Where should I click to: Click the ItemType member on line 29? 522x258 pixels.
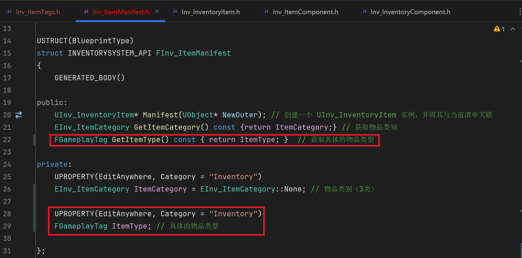[x=130, y=226]
